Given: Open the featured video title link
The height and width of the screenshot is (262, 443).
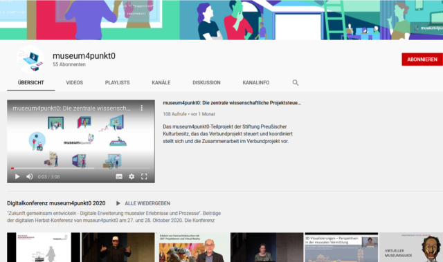Looking at the screenshot, I should (232, 103).
